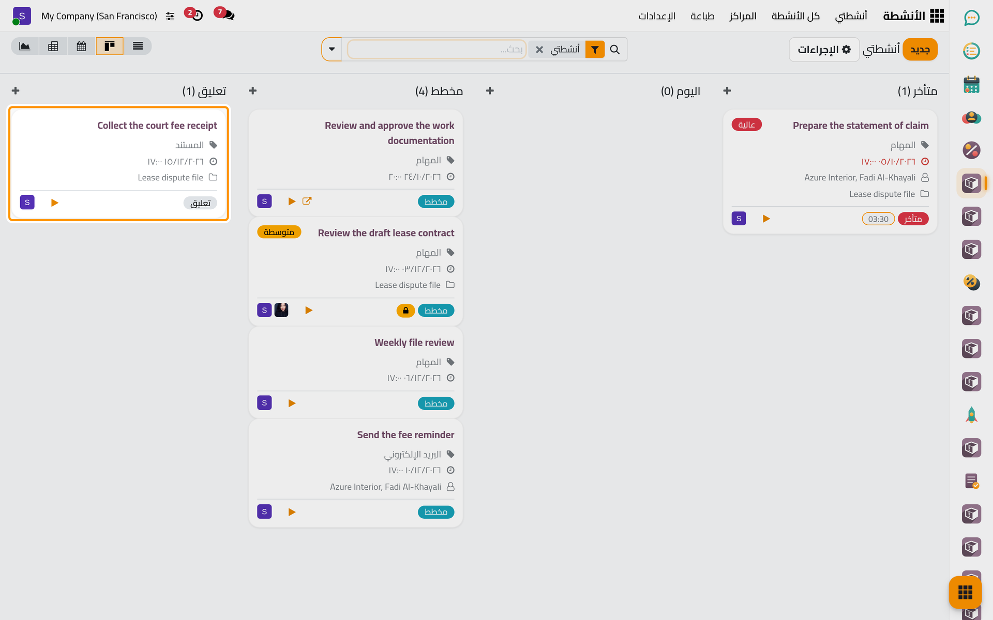
Task: Remove the أنشطتي filter facet
Action: point(539,50)
